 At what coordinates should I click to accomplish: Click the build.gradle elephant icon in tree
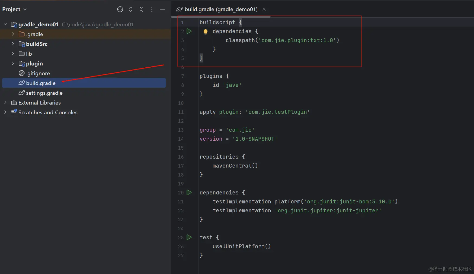[x=22, y=83]
